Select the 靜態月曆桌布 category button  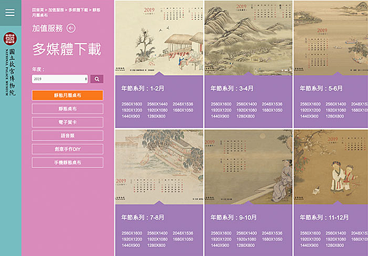point(68,95)
